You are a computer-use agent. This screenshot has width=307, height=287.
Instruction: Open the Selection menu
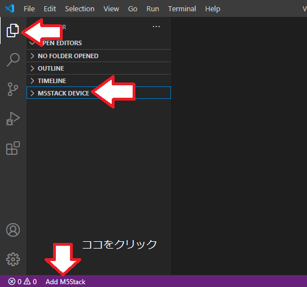coord(80,9)
